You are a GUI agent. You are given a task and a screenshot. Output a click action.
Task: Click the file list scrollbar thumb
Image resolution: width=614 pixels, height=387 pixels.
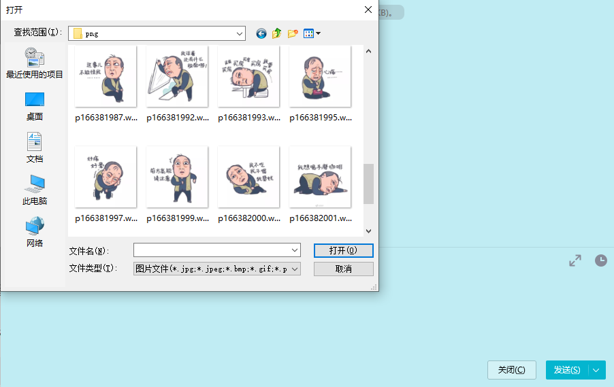click(x=368, y=184)
